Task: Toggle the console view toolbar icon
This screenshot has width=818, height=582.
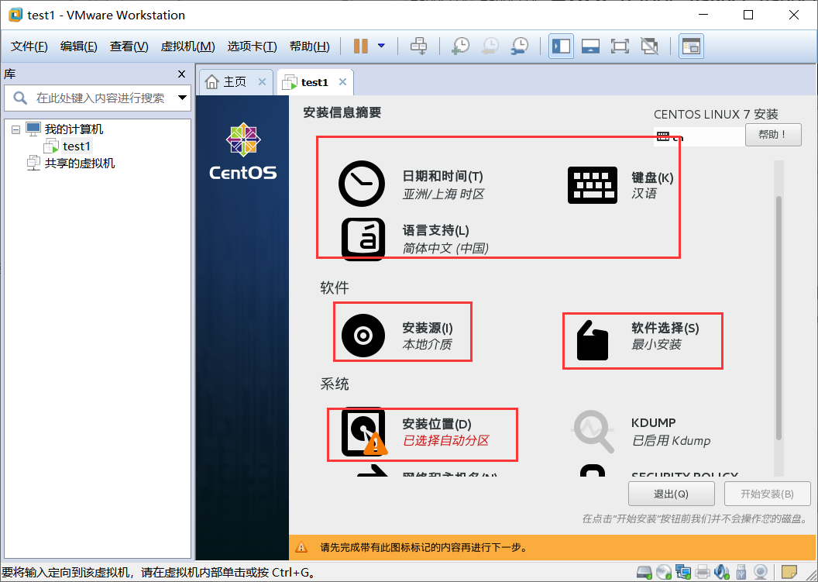Action: point(691,46)
